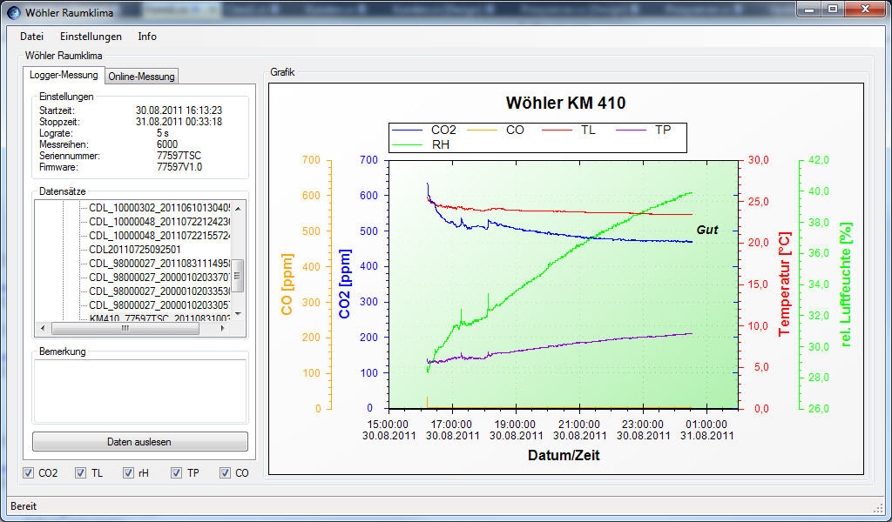Viewport: 892px width, 522px height.
Task: Click the "Temperatur [°C]" axis title
Action: pyautogui.click(x=785, y=284)
